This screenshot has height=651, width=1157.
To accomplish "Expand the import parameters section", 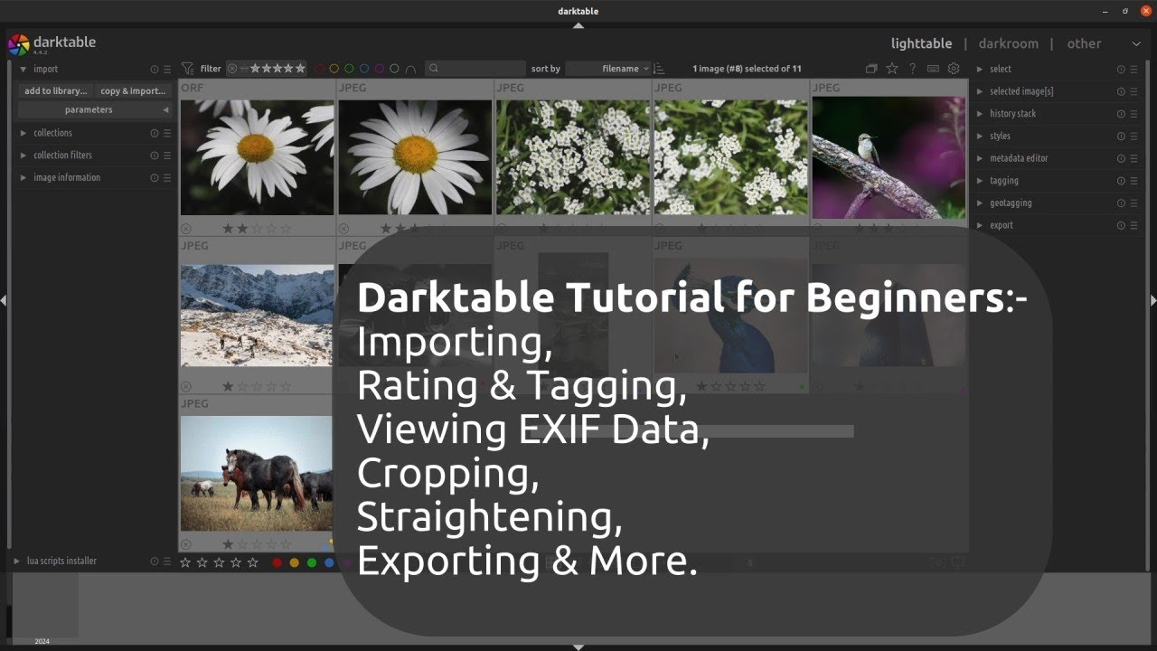I will coord(95,110).
